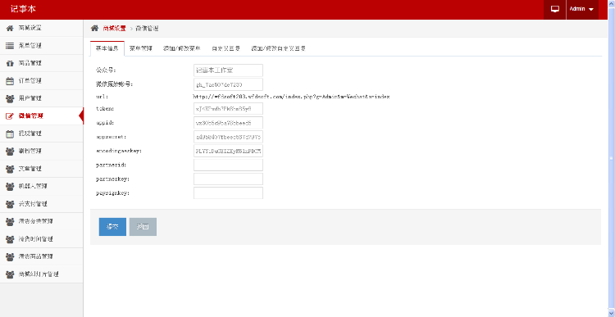Switch to the 菜单管理 tab beside 基本信息
This screenshot has width=615, height=317.
141,48
